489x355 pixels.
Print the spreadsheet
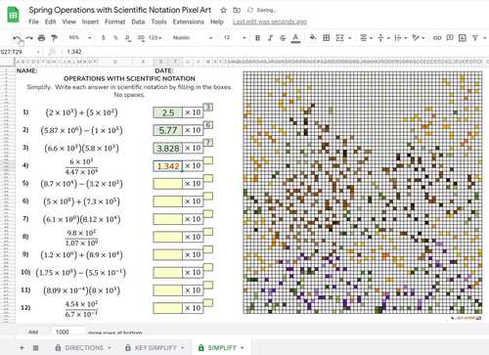click(41, 38)
